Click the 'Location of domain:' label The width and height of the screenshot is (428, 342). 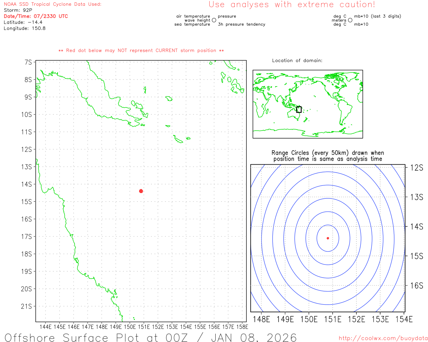(297, 60)
